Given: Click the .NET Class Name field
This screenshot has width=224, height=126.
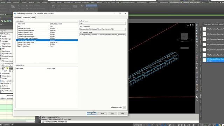Looking at the screenshot, I should (103, 29).
